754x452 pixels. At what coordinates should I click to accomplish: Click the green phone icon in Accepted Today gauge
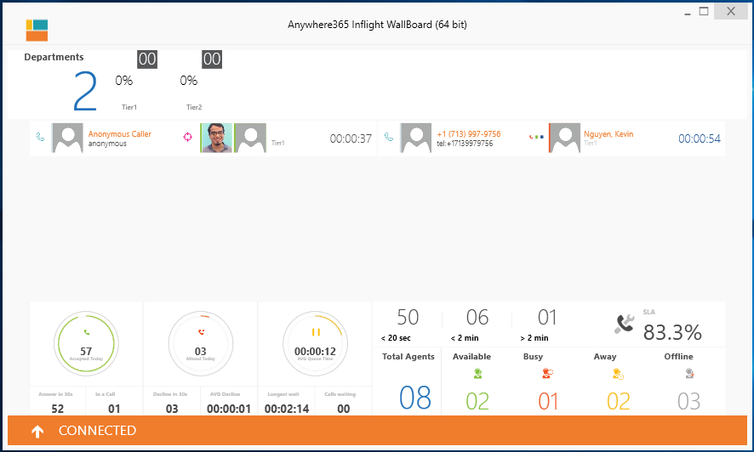pos(86,331)
